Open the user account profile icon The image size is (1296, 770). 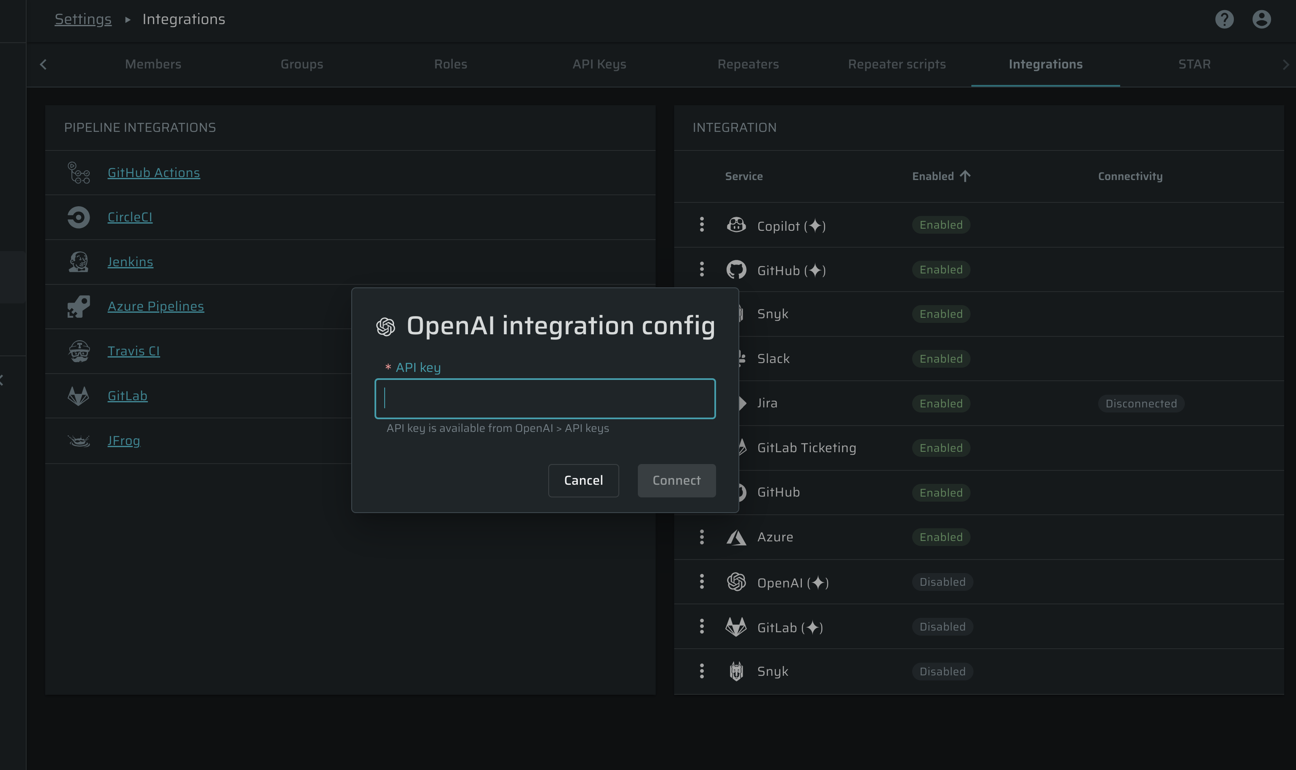(1261, 19)
